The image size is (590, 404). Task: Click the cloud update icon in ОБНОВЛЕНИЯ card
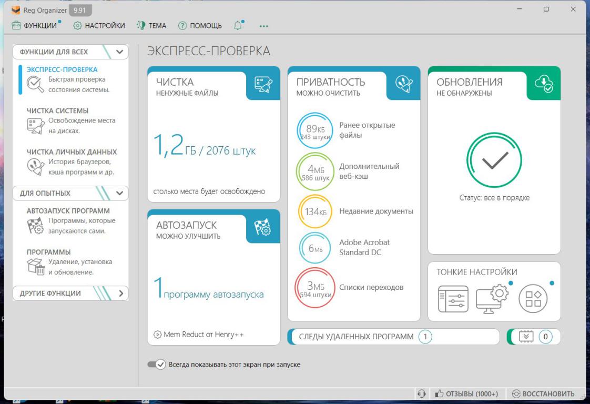pos(544,85)
